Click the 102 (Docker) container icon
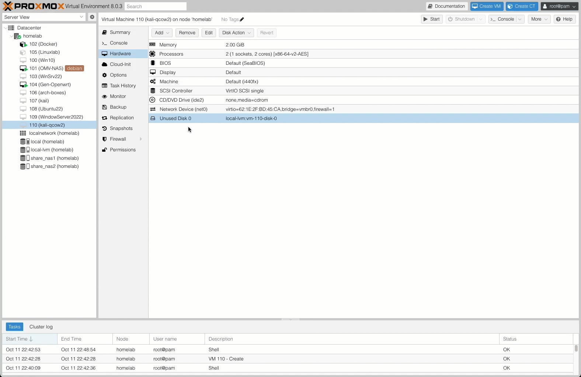The height and width of the screenshot is (377, 581). pos(24,44)
